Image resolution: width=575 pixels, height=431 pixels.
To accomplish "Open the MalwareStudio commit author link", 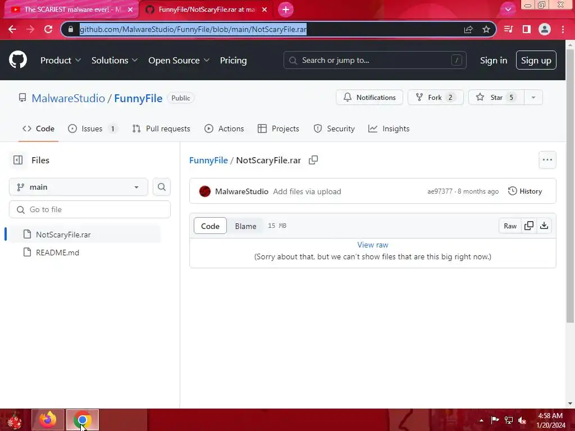I will click(241, 191).
